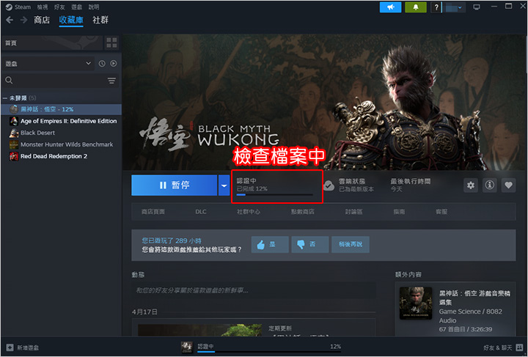528x357 pixels.
Task: Go to the 商店 tab
Action: click(x=42, y=21)
